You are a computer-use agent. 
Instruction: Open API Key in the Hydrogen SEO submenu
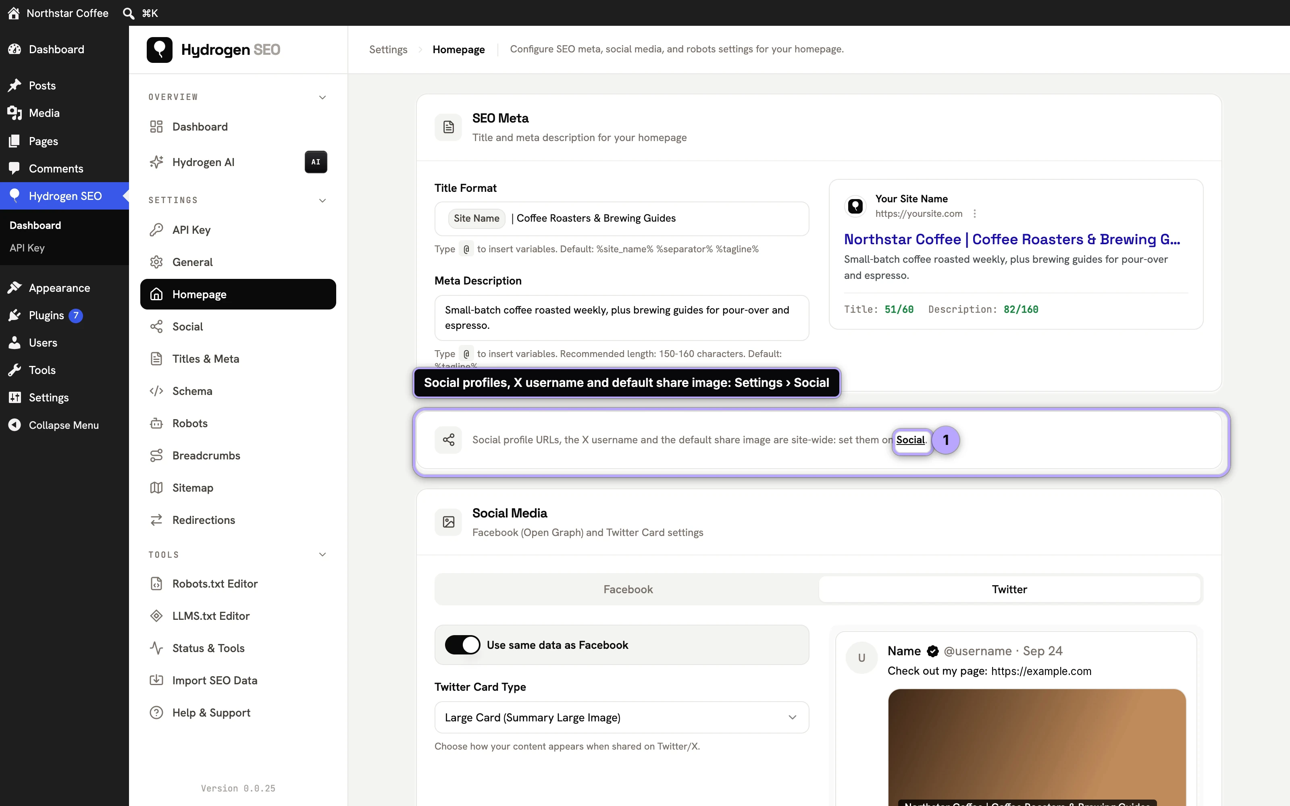click(27, 248)
